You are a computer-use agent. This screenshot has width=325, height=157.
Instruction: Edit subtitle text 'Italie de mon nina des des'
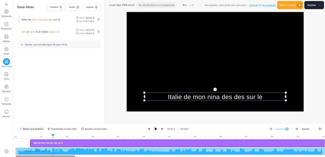pos(41,20)
